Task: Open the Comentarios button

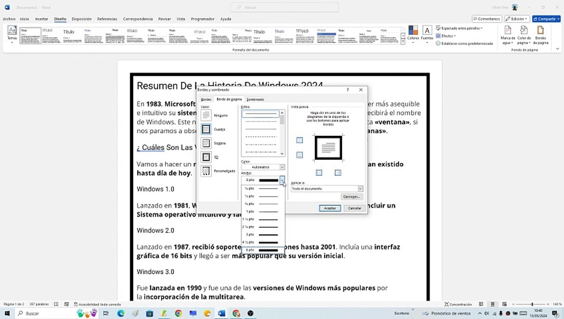Action: tap(486, 19)
